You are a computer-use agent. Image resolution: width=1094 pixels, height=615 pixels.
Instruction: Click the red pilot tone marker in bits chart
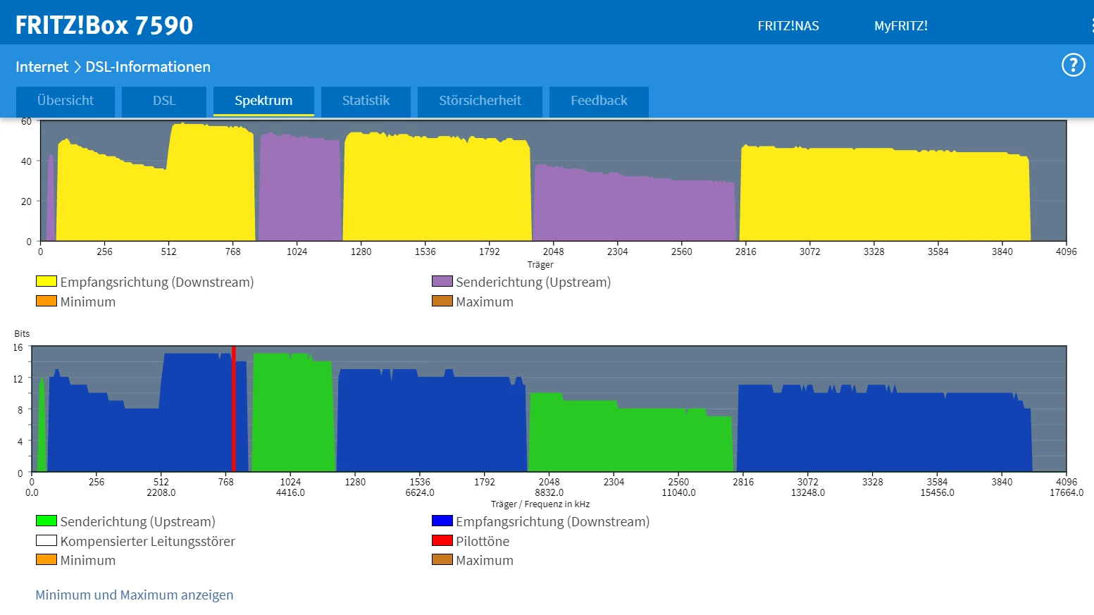click(234, 409)
